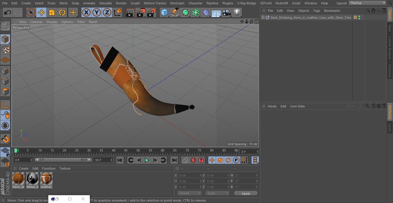Toggle Dark_Drinking_Horn visibility dots
393x203 pixels.
(359, 18)
